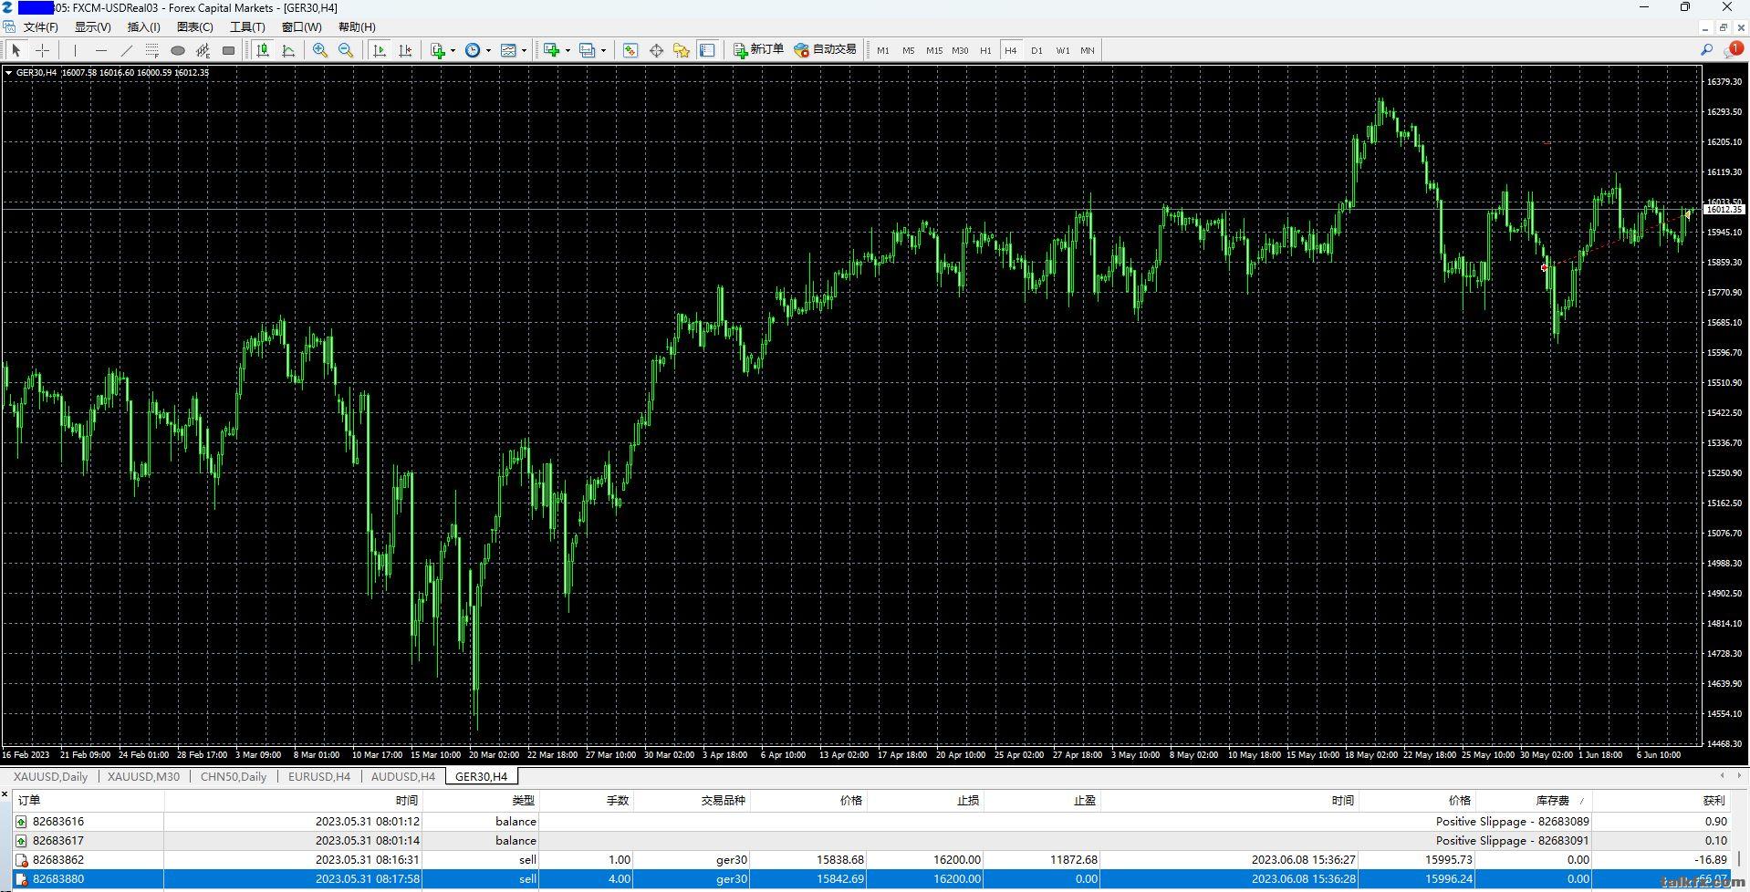
Task: Select the ellipse drawing tool
Action: coord(178,50)
